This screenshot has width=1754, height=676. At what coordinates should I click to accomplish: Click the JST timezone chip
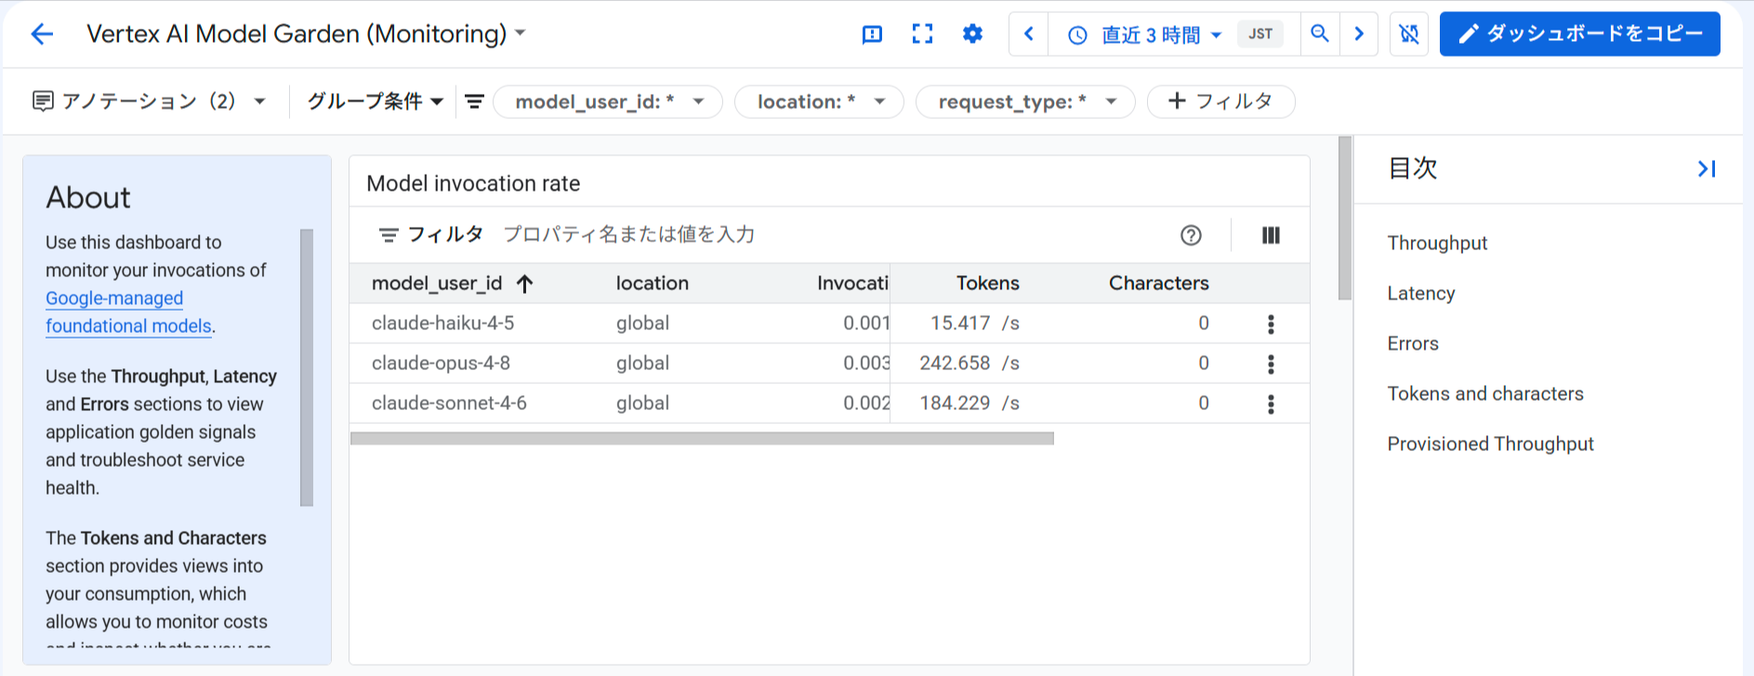1260,34
